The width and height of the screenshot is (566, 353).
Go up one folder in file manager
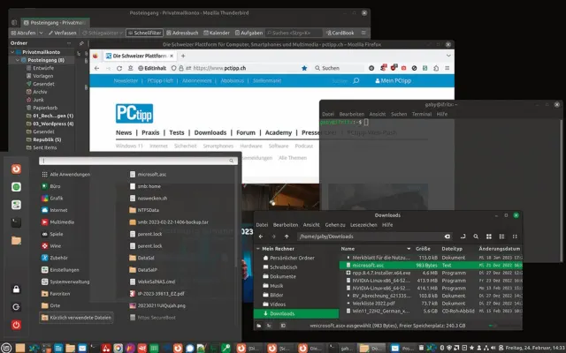(286, 237)
